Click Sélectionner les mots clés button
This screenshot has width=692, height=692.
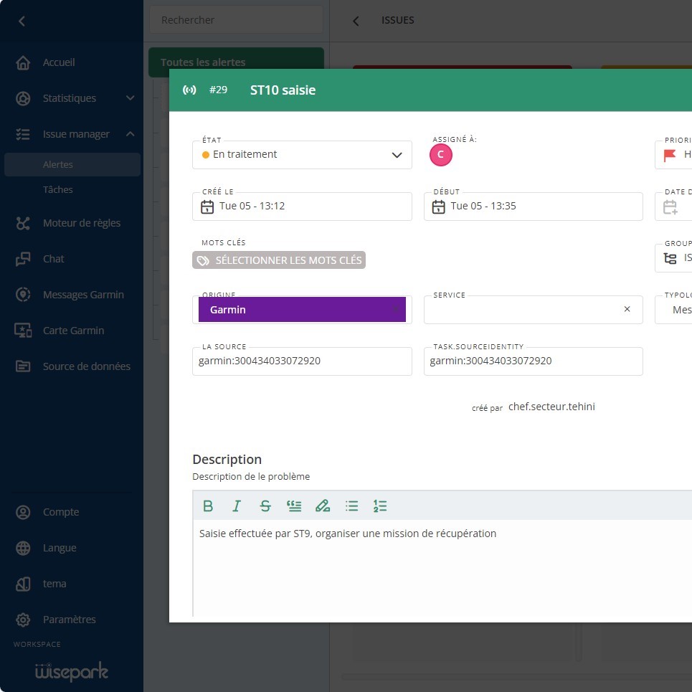pyautogui.click(x=279, y=260)
